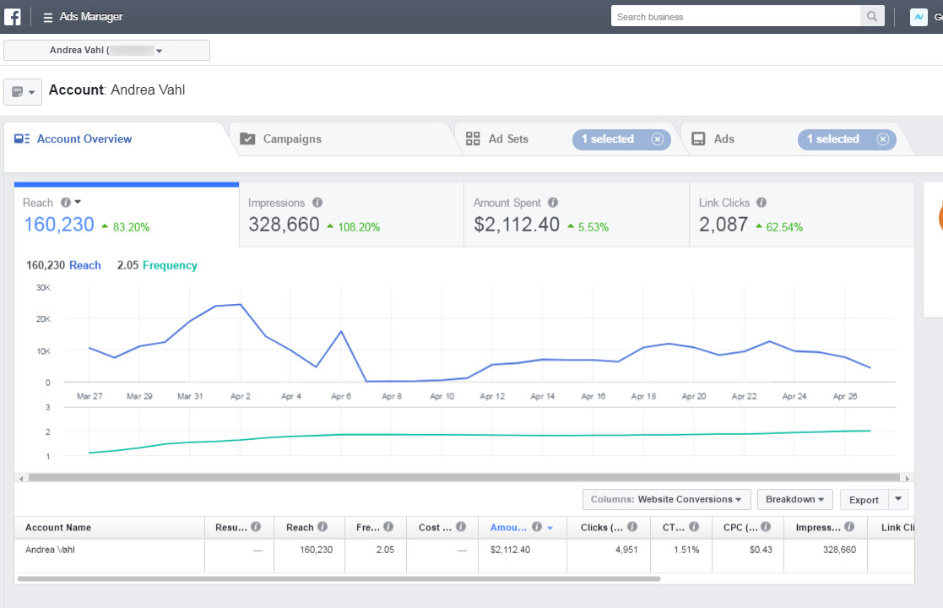Click the Frequency column info icon
This screenshot has width=943, height=608.
coord(388,527)
